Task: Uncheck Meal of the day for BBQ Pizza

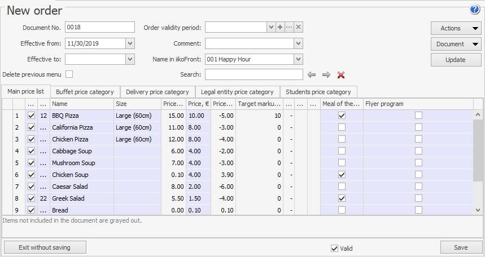Action: click(x=342, y=116)
